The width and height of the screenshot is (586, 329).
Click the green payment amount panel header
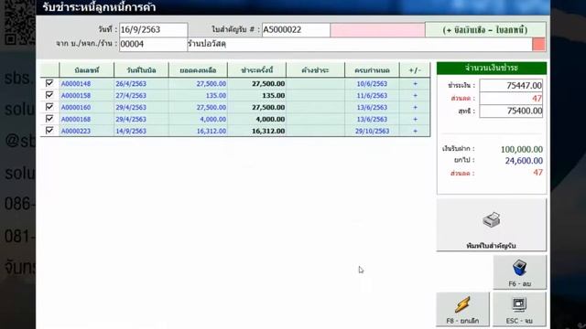492,69
